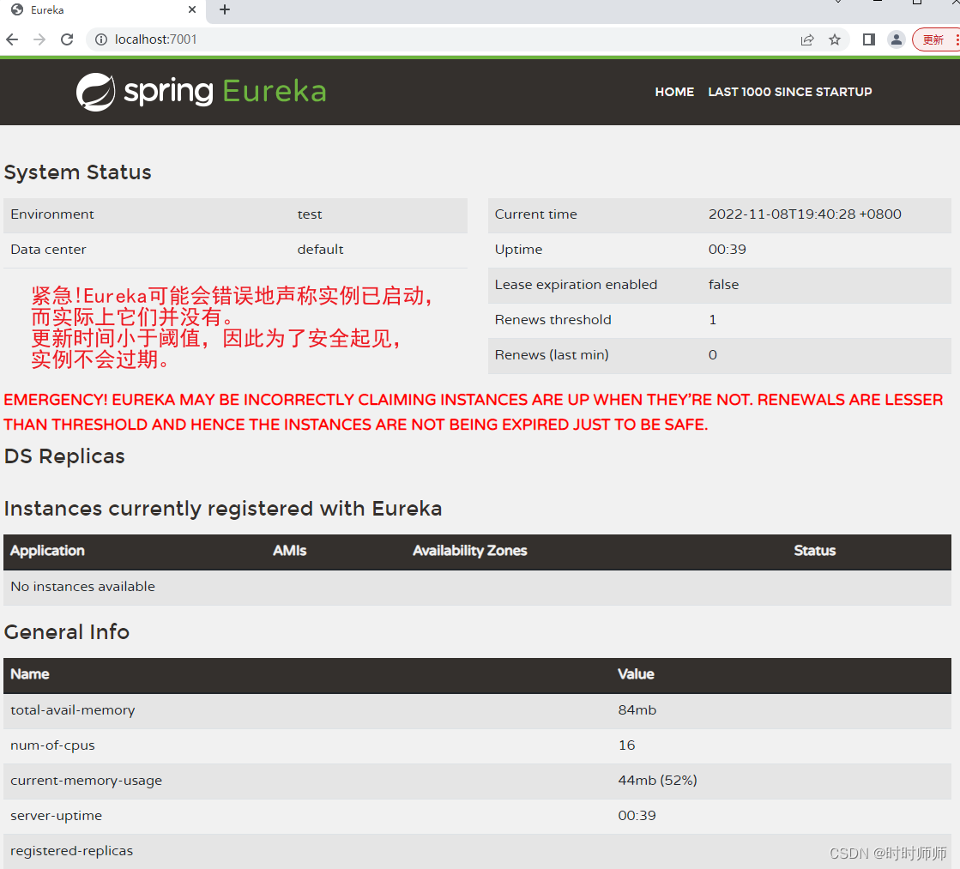
Task: Click the registered-replicas row name
Action: pyautogui.click(x=71, y=851)
